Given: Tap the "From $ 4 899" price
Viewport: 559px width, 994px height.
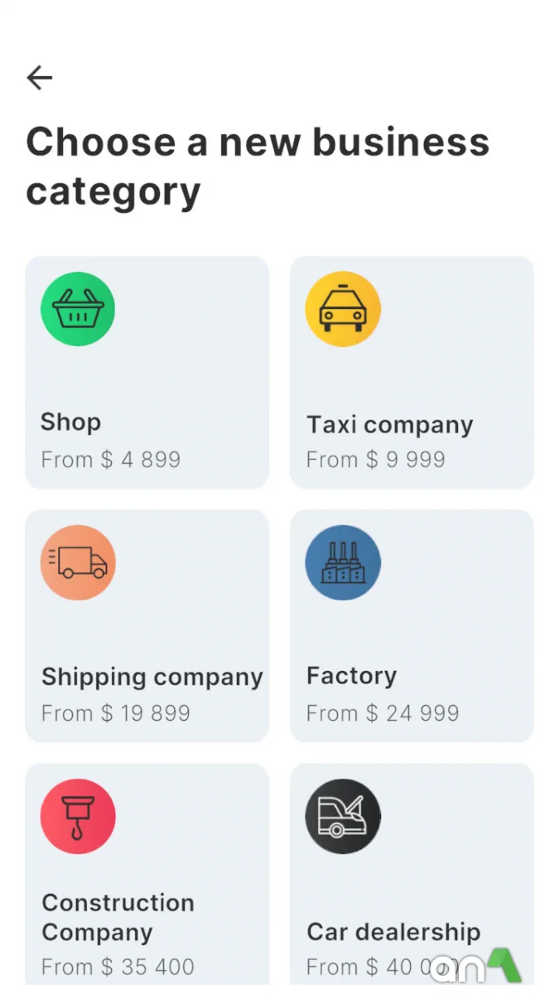Looking at the screenshot, I should point(111,460).
